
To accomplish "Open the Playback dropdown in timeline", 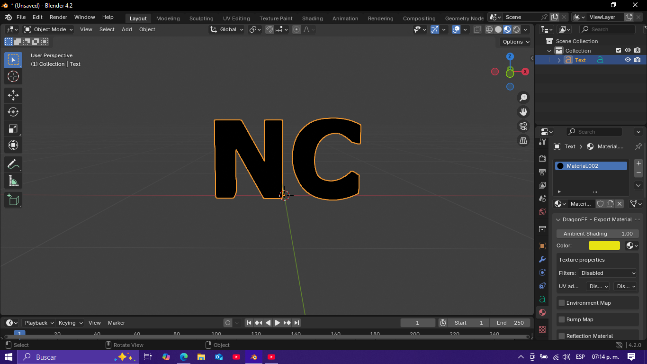I will [38, 323].
